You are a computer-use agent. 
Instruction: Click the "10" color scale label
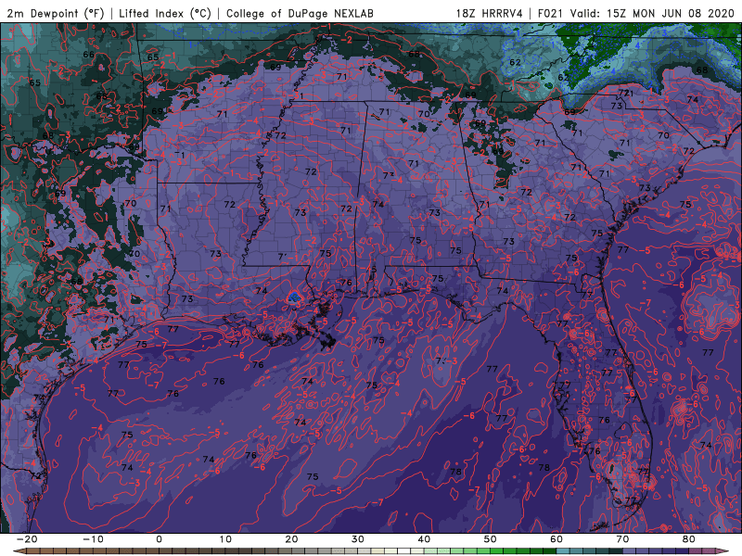225,539
